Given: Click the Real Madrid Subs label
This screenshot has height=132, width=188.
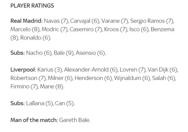Looking at the screenshot, I should 17,53.
